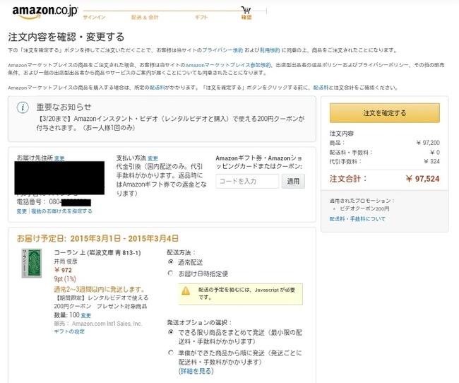This screenshot has height=383, width=459.
Task: Open ギフトの設定 link
Action: [69, 331]
